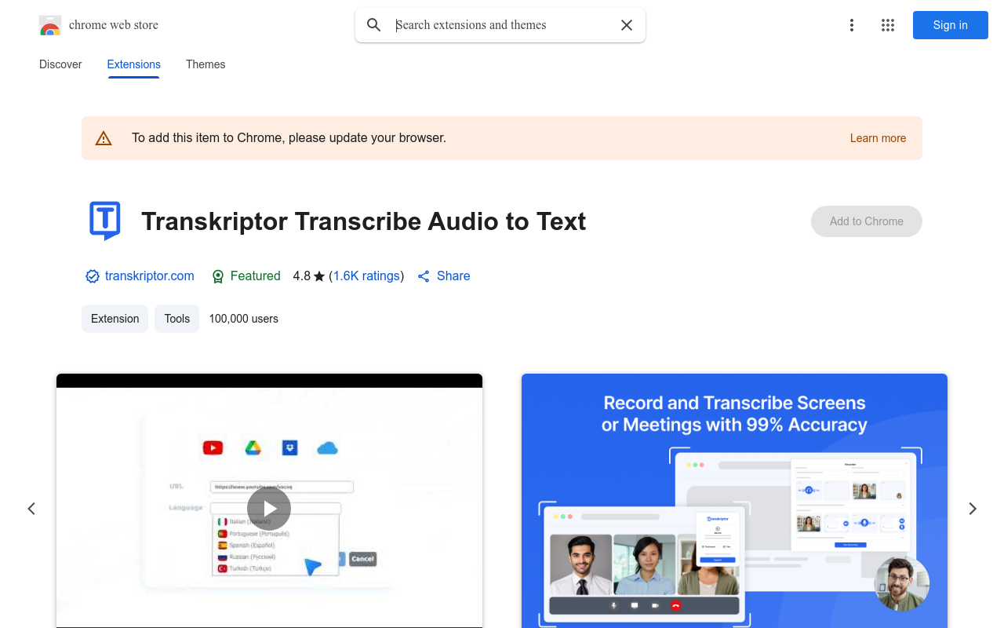Screen dimensions: 1004x628
Task: Play the preview video
Action: coord(269,509)
